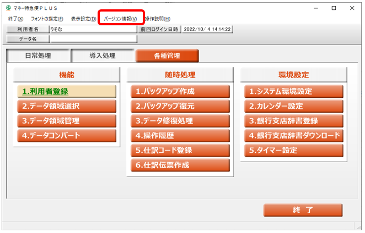Click the 利用者名 label

(x=28, y=29)
